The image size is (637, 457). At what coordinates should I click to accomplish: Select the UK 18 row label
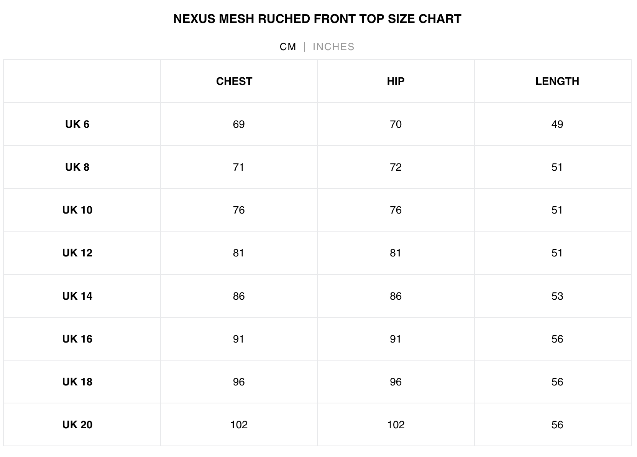pos(77,382)
